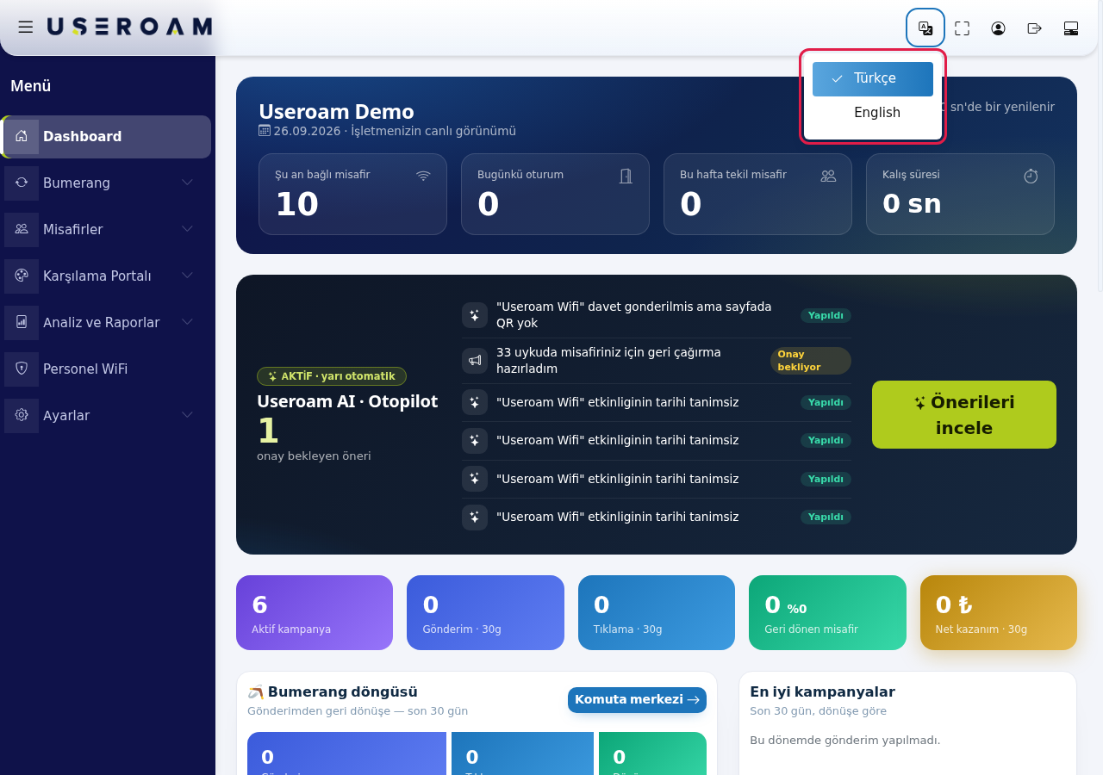Open the user profile icon

[998, 28]
